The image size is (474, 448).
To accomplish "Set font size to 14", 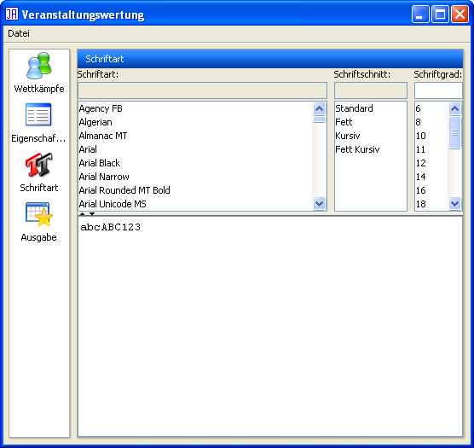I will point(421,177).
